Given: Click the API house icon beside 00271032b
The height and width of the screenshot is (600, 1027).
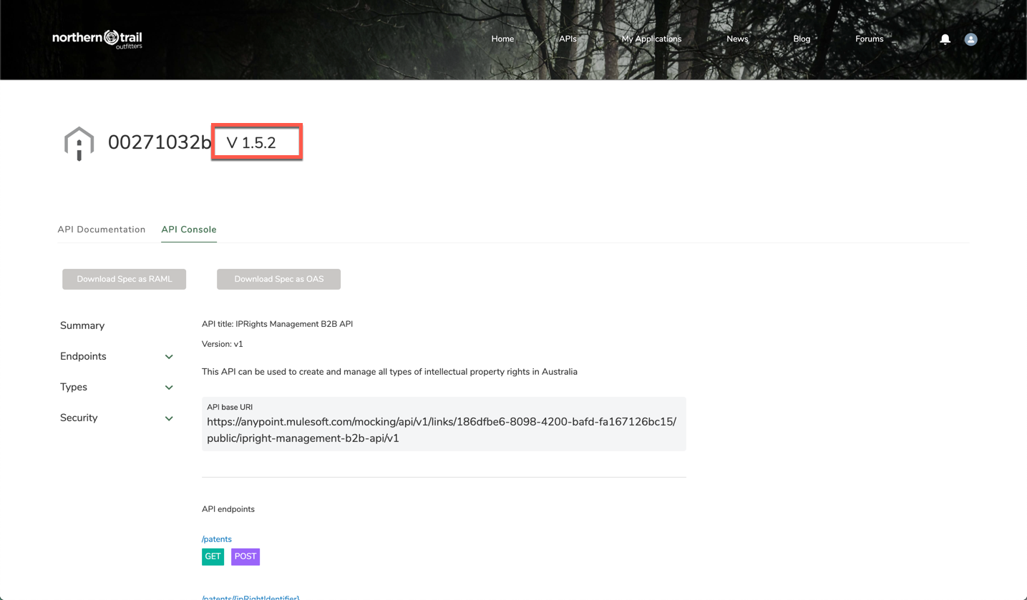Looking at the screenshot, I should [79, 143].
